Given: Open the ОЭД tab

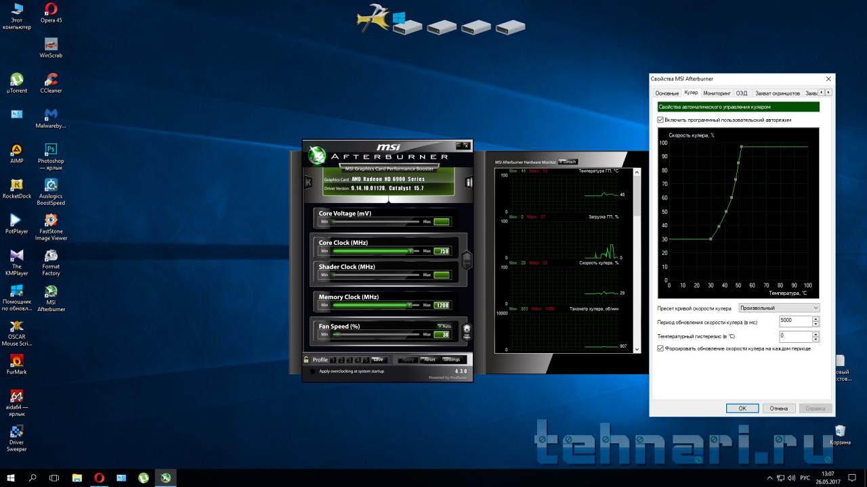Looking at the screenshot, I should point(742,93).
